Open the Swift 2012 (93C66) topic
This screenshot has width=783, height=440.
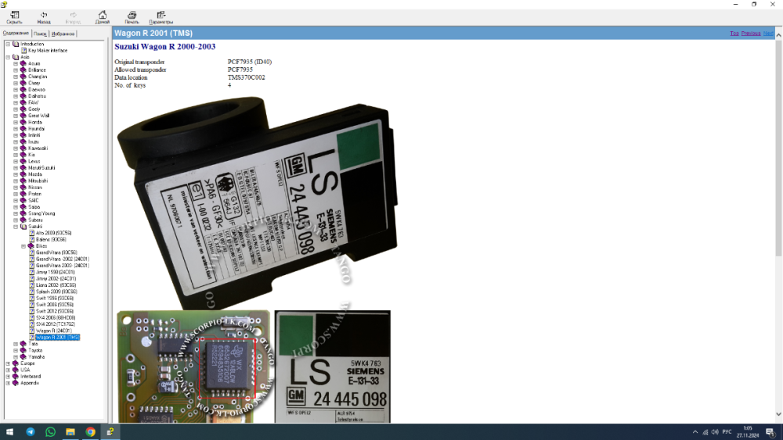click(55, 311)
